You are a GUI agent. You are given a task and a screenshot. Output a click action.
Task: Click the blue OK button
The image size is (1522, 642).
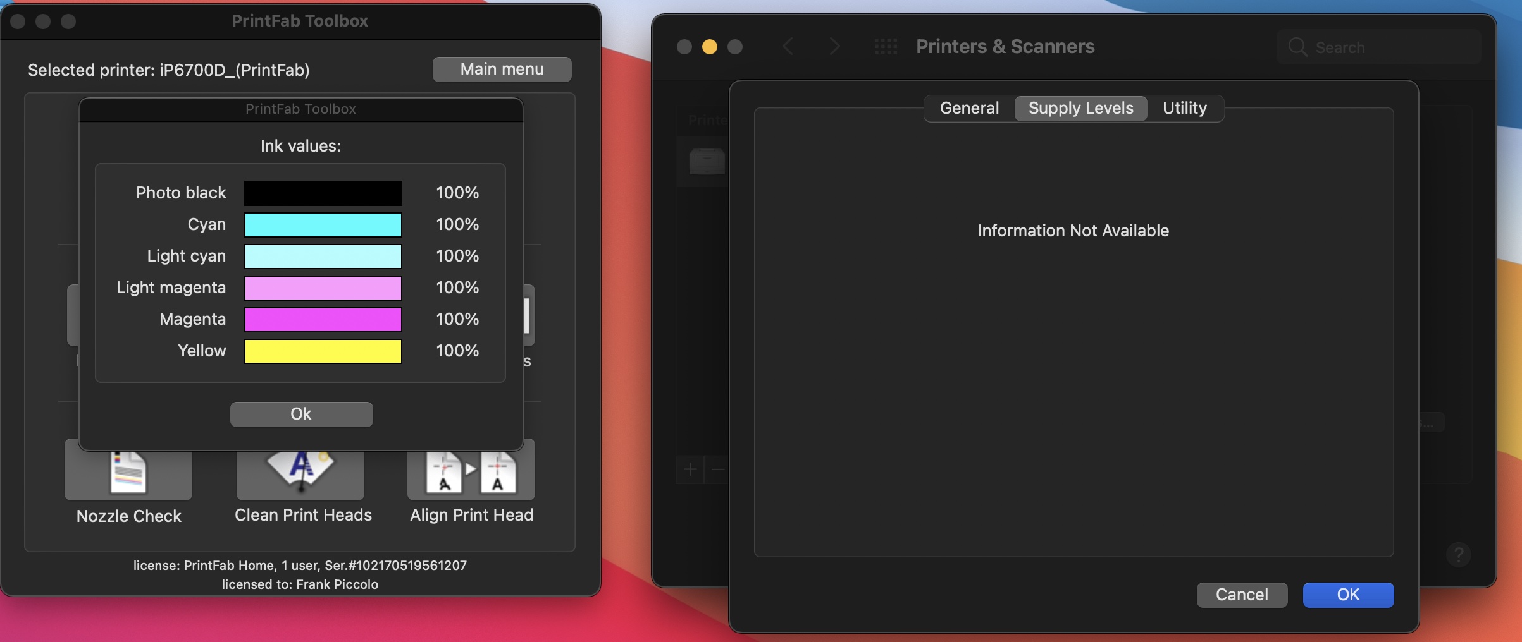1347,595
